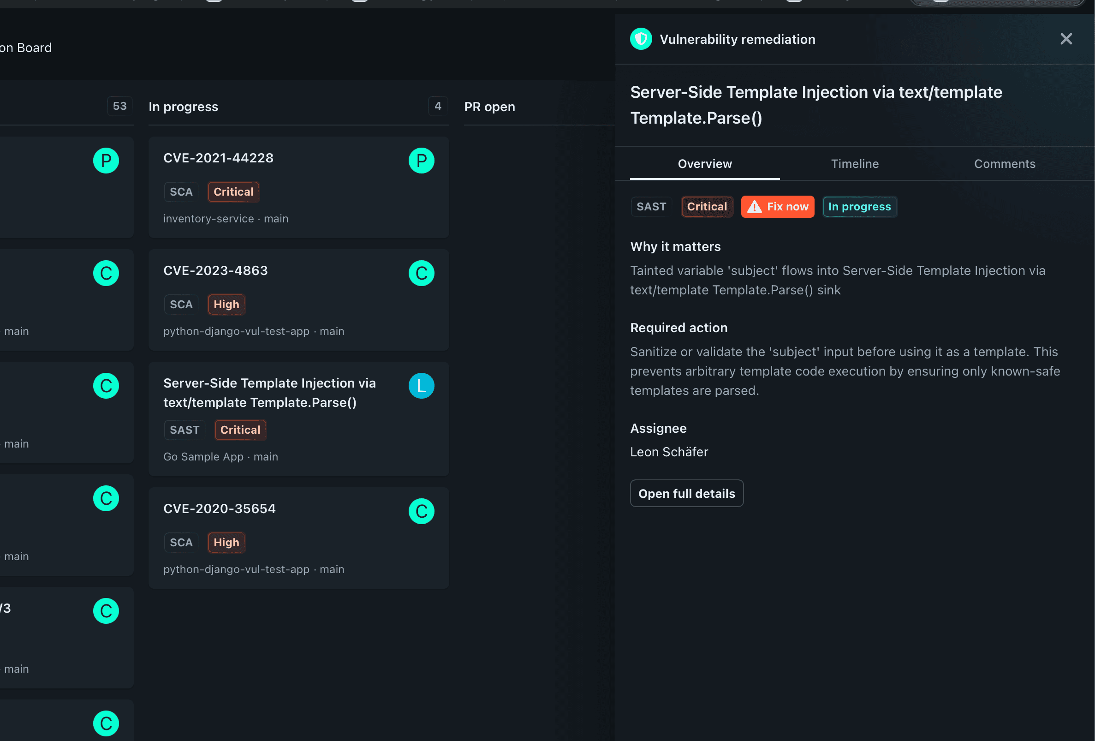Viewport: 1095px width, 741px height.
Task: Click the In progress count badge 4
Action: [x=438, y=106]
